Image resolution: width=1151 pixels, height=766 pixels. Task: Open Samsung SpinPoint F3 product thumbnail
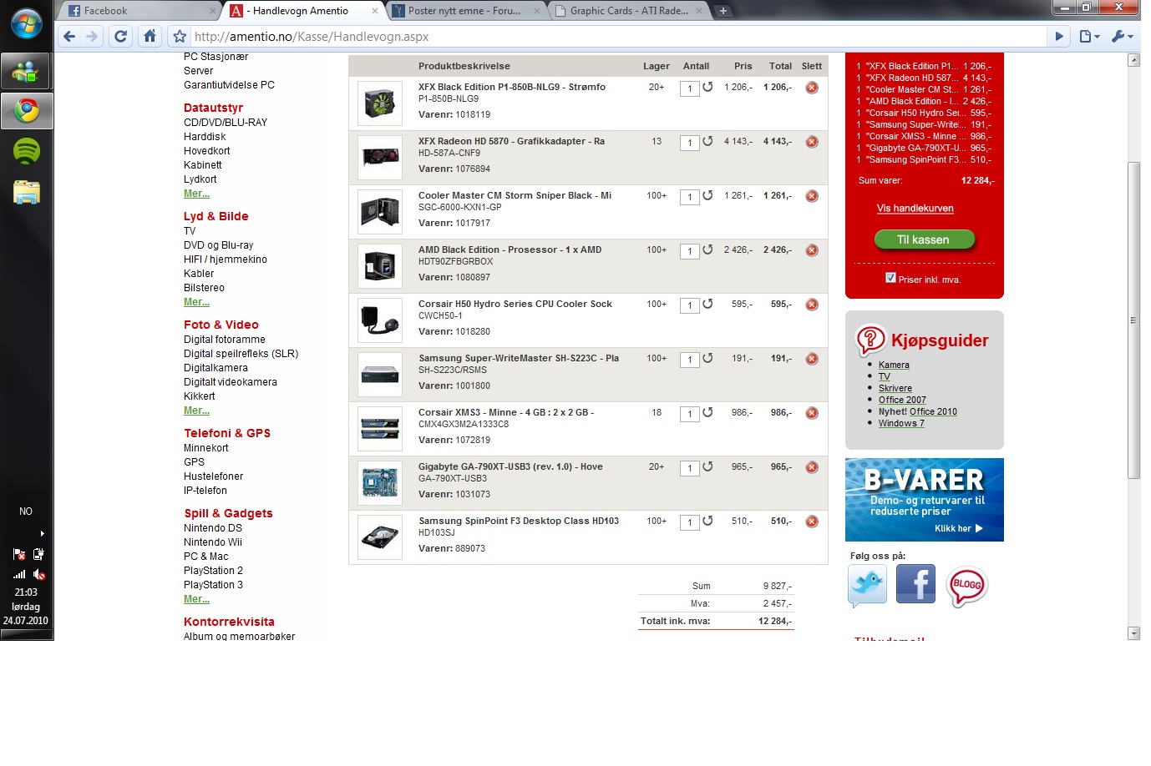(x=380, y=537)
